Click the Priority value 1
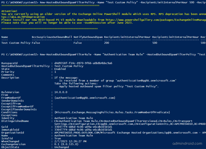 [x=55, y=72]
